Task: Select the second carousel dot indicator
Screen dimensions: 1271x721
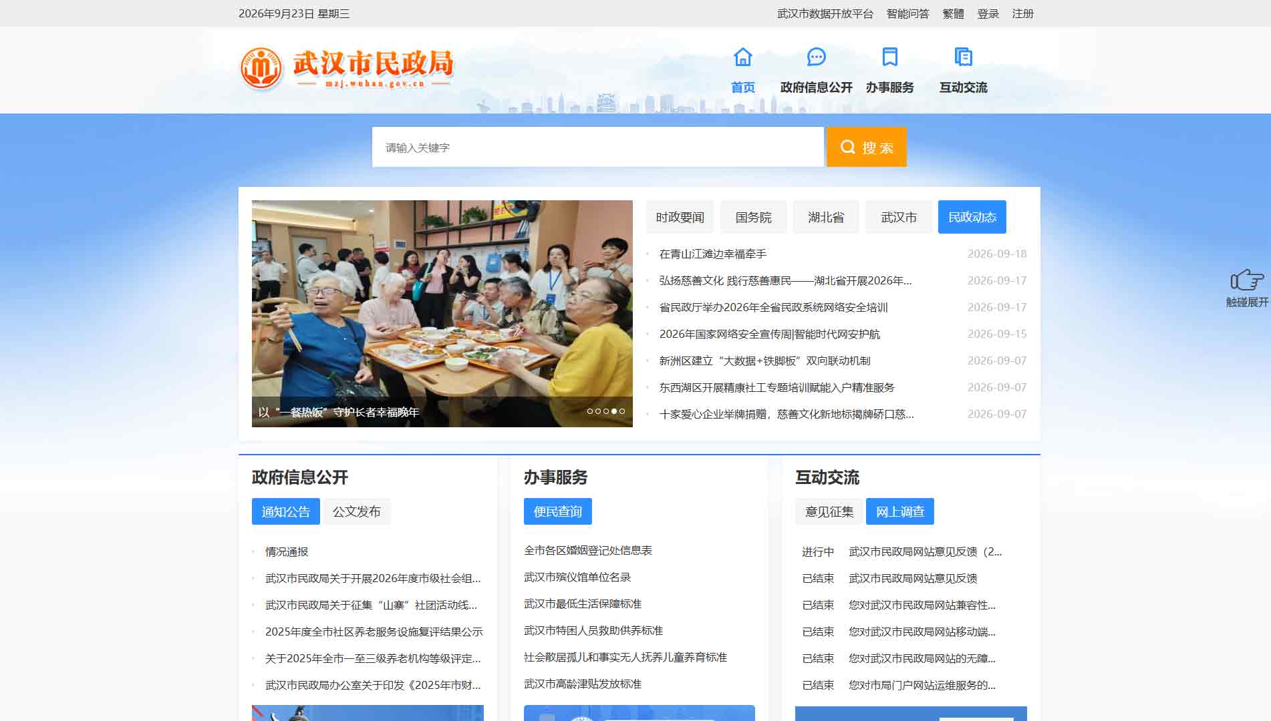Action: (x=598, y=411)
